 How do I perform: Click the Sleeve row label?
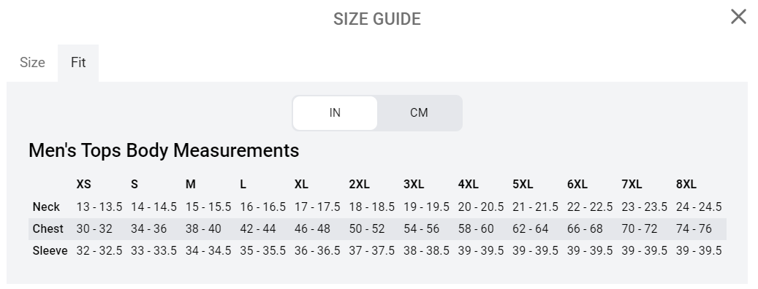(x=50, y=251)
